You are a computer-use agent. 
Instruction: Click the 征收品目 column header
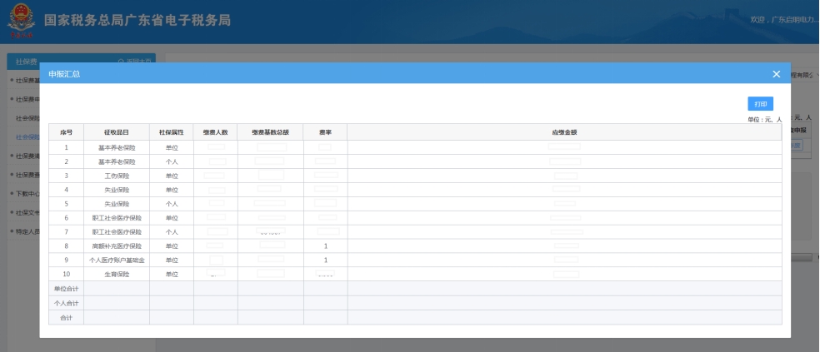coord(116,132)
